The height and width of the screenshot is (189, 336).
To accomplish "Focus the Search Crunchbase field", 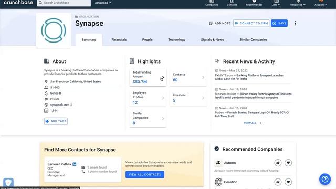I will coord(64,3).
